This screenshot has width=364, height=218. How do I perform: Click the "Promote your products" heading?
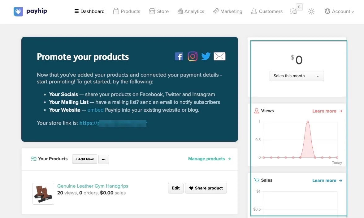[83, 57]
